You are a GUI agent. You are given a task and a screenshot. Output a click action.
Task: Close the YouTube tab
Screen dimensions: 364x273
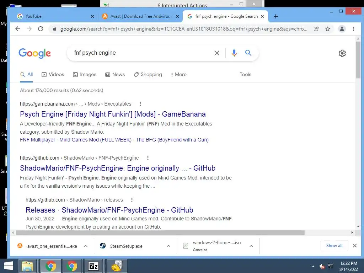92,16
